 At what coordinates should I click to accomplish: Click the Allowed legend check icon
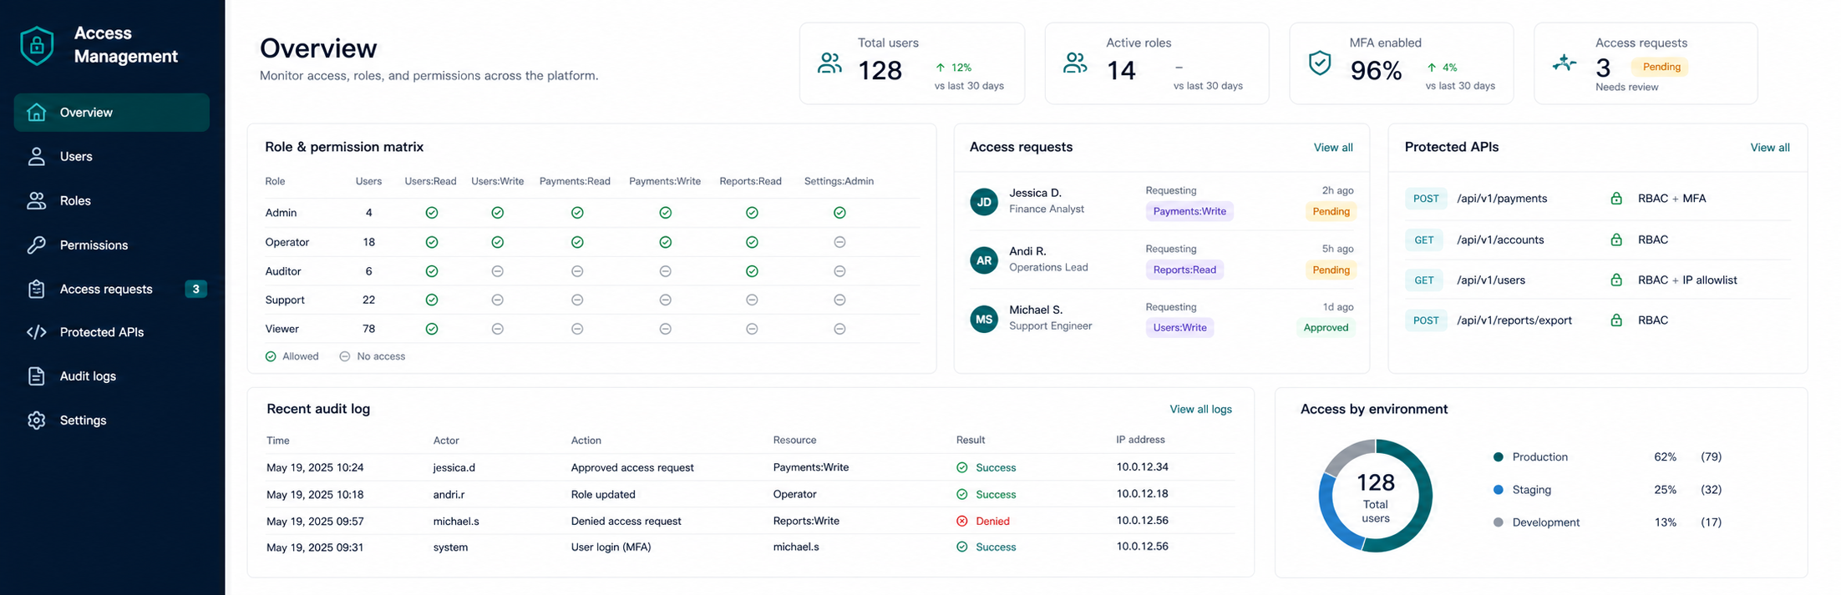coord(271,356)
